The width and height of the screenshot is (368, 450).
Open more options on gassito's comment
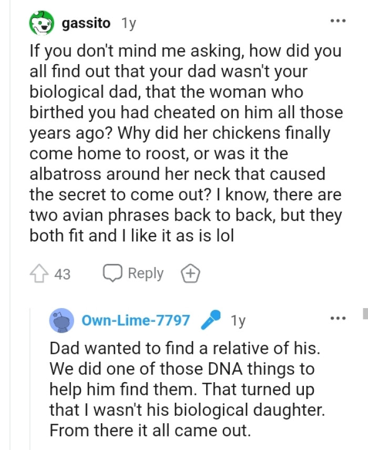[x=338, y=22]
